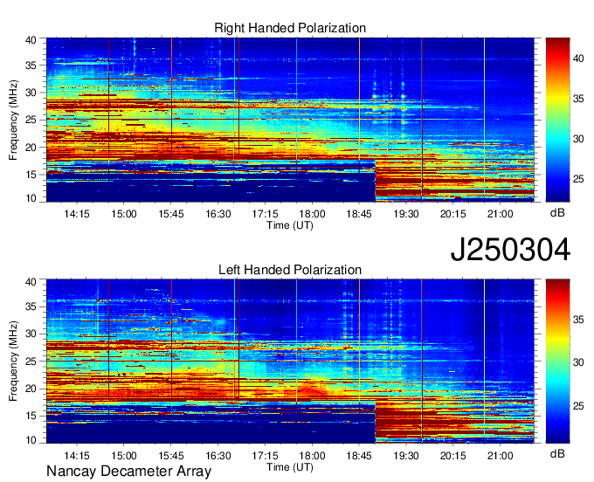Click Frequency (MHz) axis label of Right Handed plot
Viewport: 594px width, 482px height.
[x=13, y=120]
